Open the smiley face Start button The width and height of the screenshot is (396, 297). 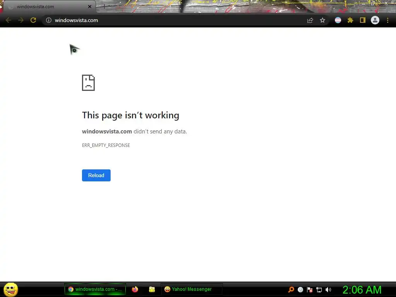point(10,289)
